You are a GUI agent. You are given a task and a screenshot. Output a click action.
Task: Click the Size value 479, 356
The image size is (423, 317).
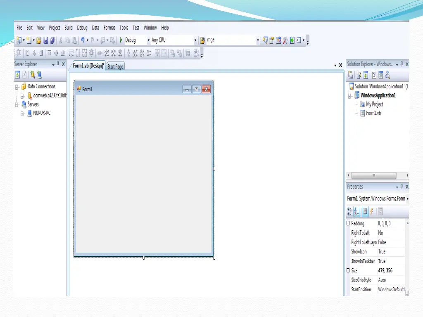click(385, 270)
